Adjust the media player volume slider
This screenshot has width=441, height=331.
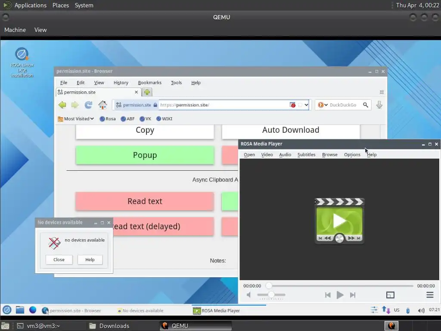click(271, 295)
